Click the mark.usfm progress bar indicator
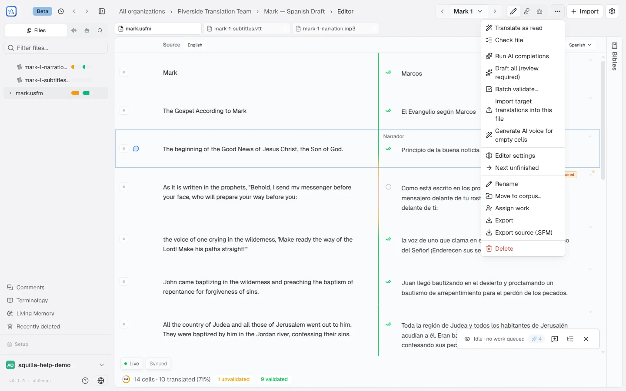 pos(82,93)
